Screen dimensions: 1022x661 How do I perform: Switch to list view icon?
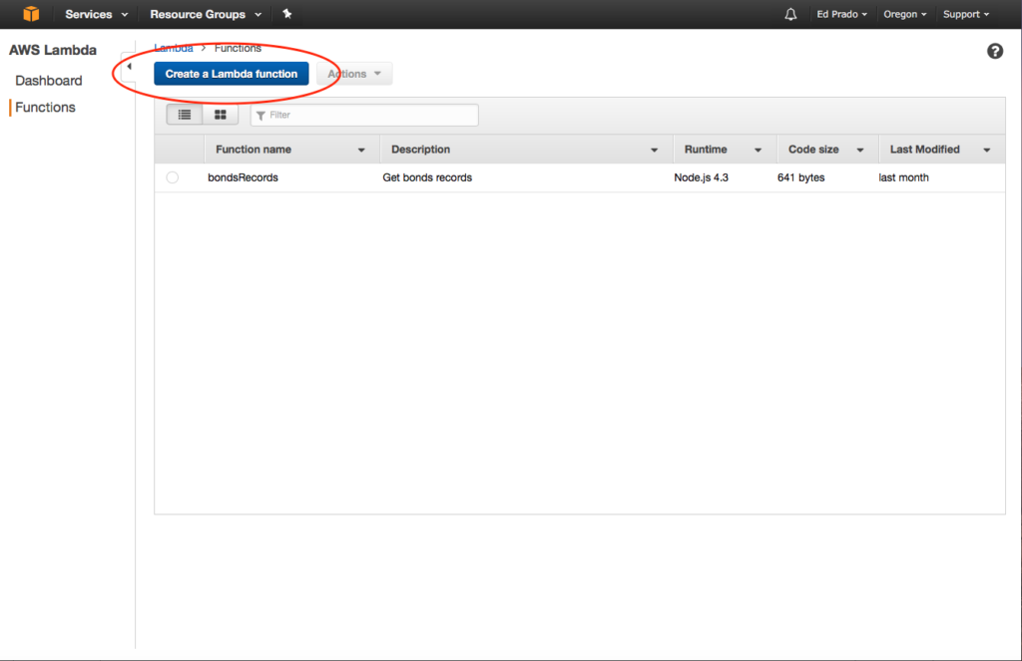[x=185, y=115]
